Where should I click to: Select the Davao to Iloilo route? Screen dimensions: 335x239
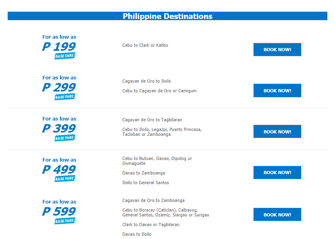pos(137,234)
